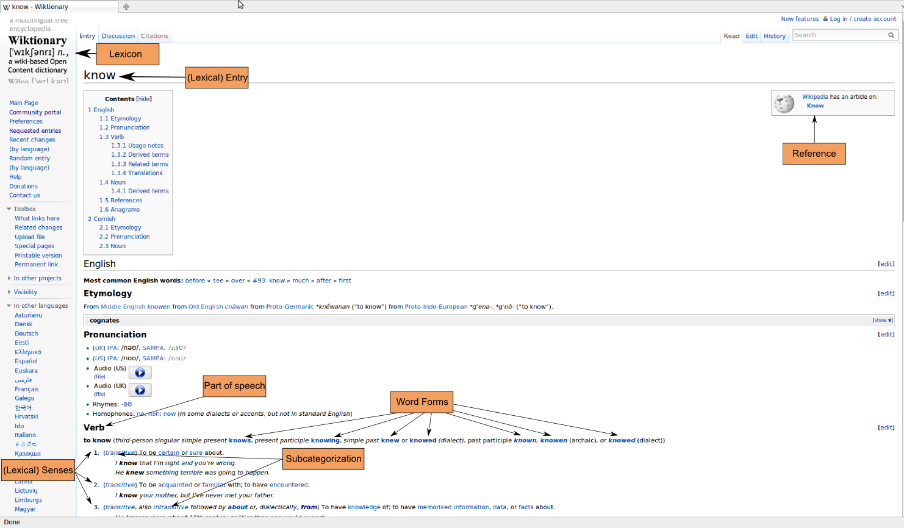The width and height of the screenshot is (904, 528).
Task: Edit the Etymology section
Action: coord(886,293)
